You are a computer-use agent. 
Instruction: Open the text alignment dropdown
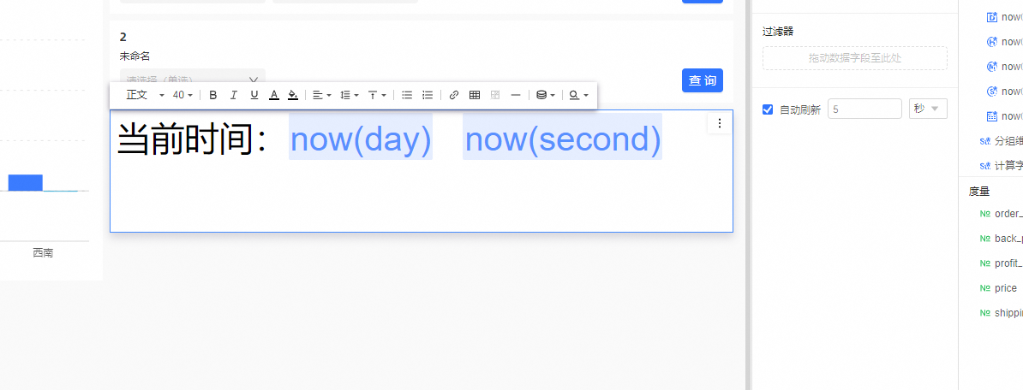tap(321, 95)
